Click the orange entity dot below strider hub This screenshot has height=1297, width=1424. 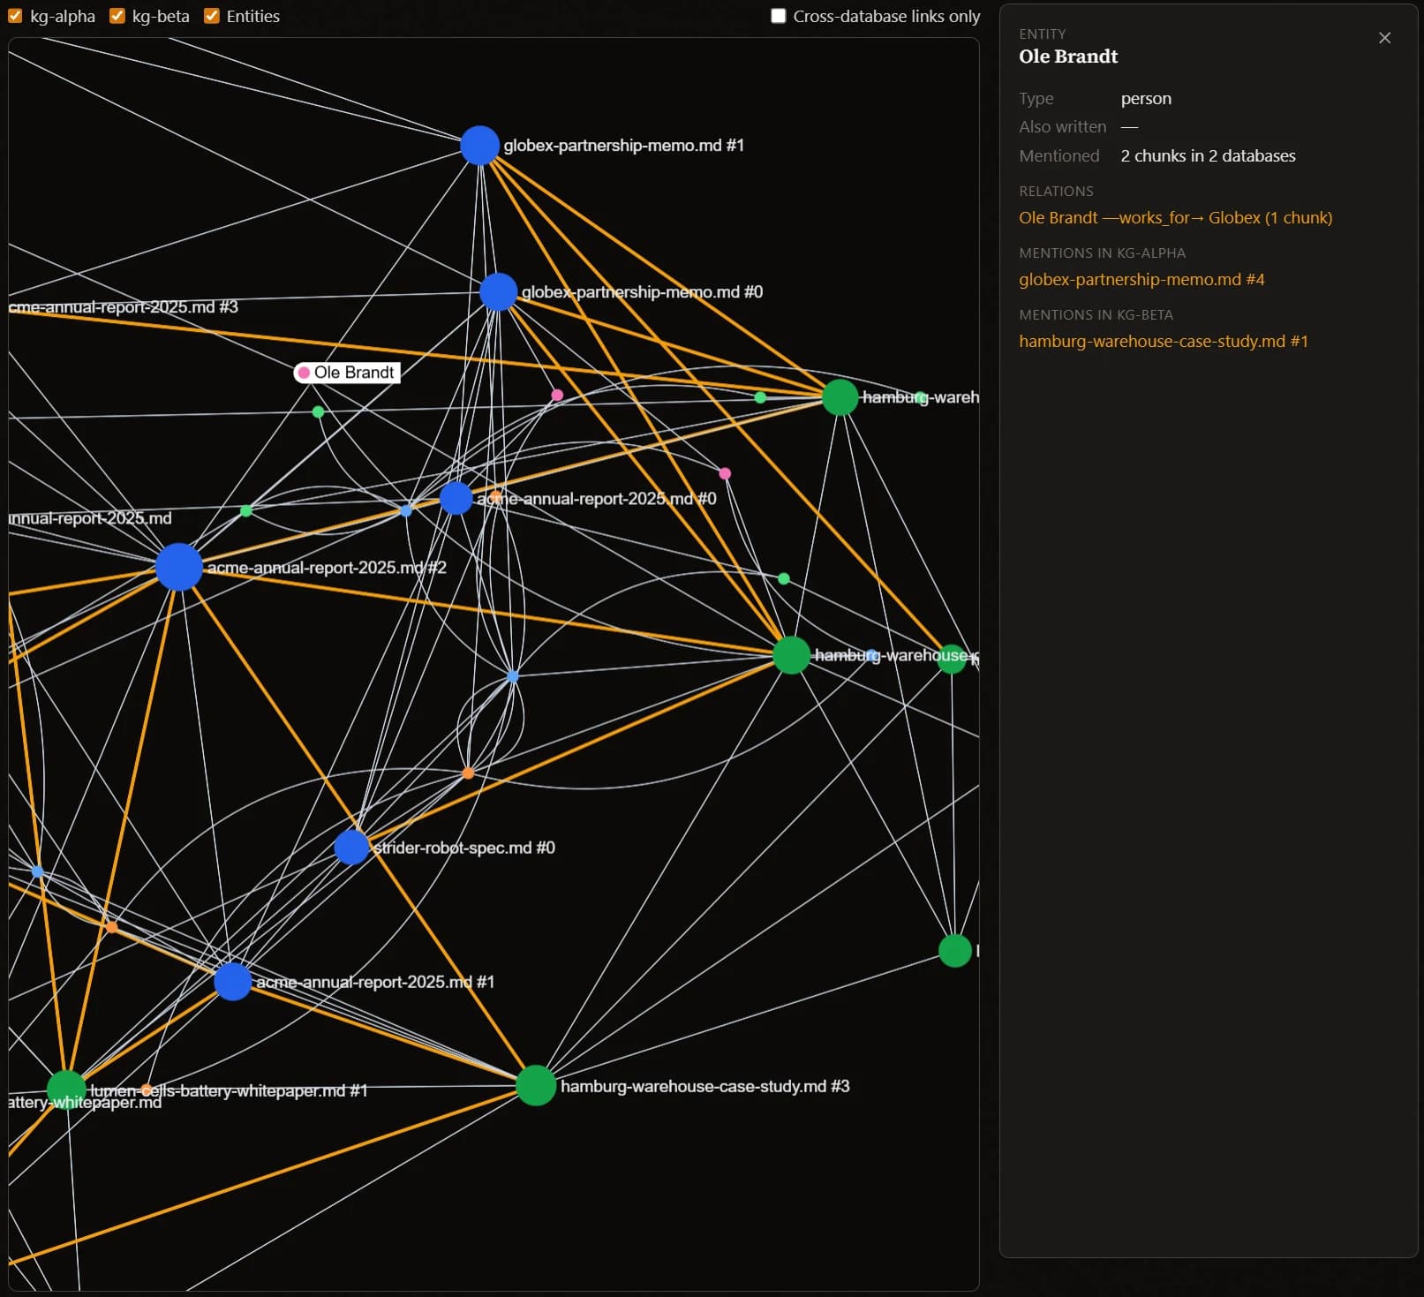click(468, 773)
